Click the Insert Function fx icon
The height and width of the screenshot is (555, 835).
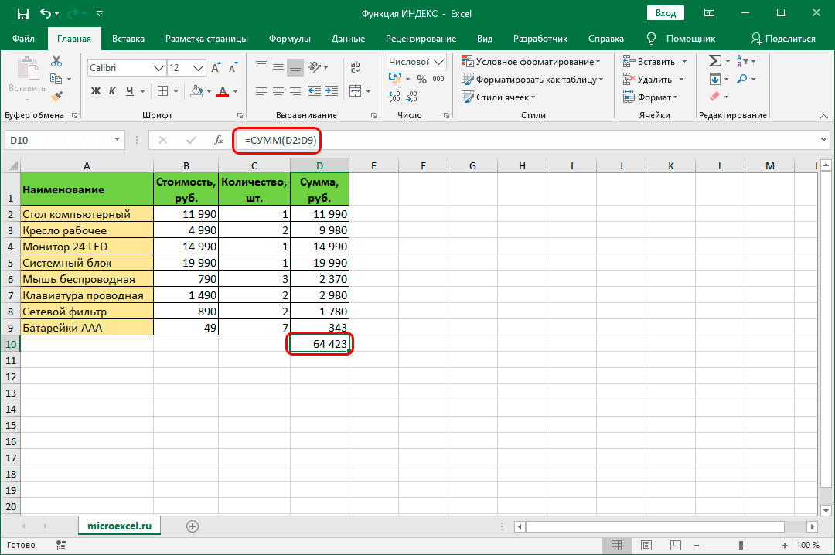219,140
